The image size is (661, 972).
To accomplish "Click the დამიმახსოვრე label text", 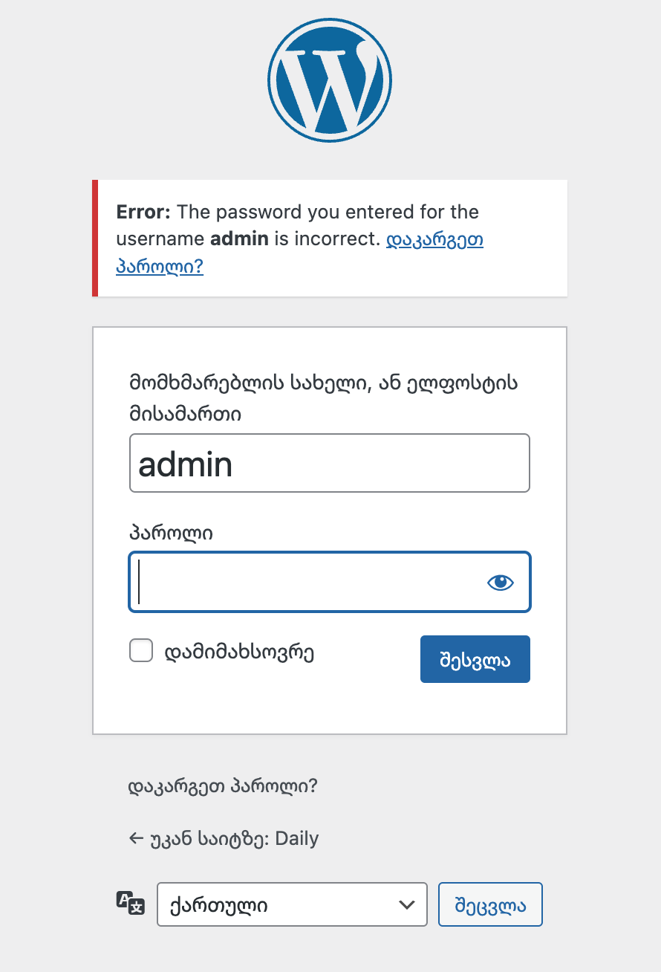I will [x=239, y=652].
